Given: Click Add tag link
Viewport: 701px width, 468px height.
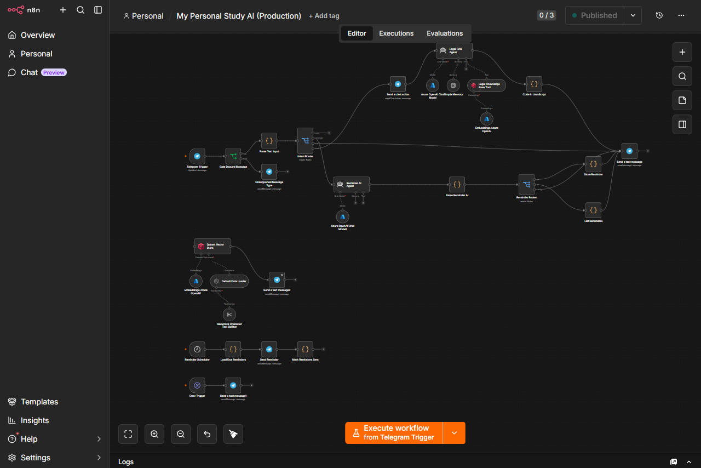Looking at the screenshot, I should pos(324,16).
